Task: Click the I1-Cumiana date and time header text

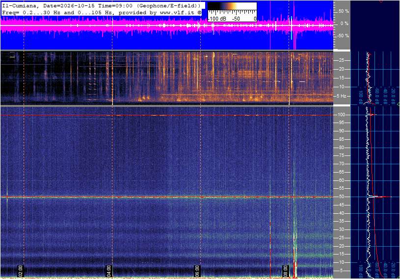Action: 101,5
